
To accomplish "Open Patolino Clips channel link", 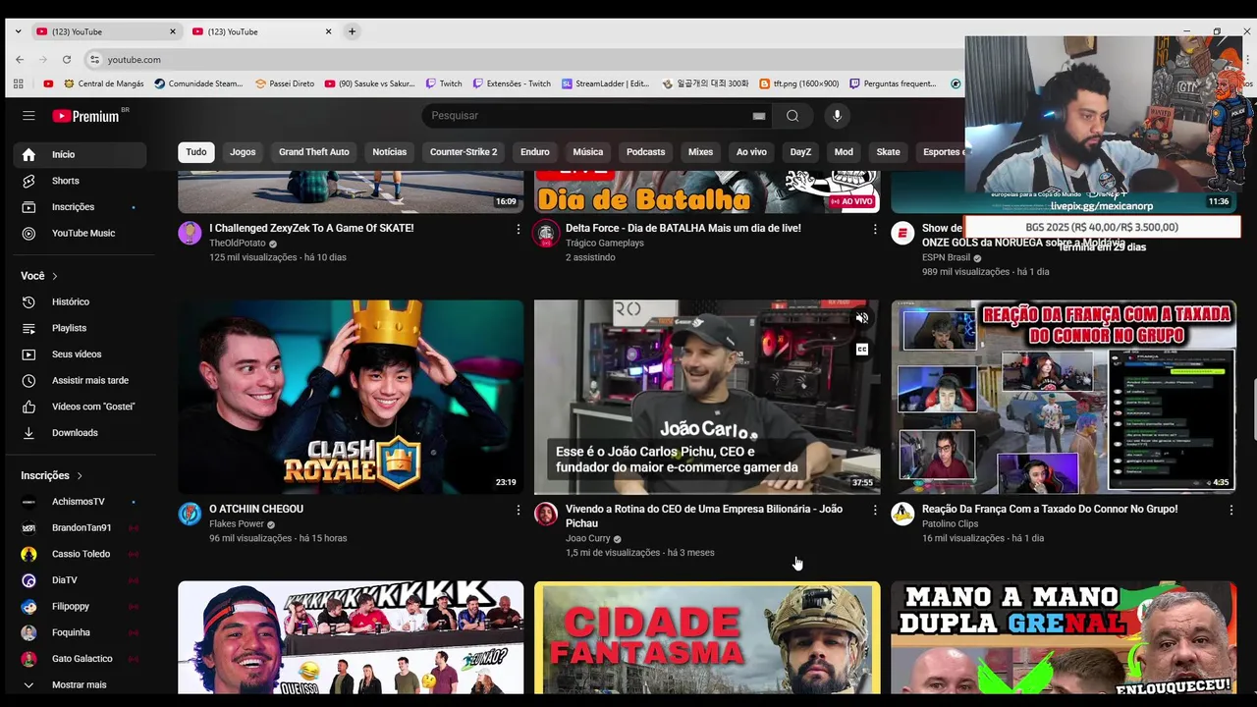I will (951, 524).
